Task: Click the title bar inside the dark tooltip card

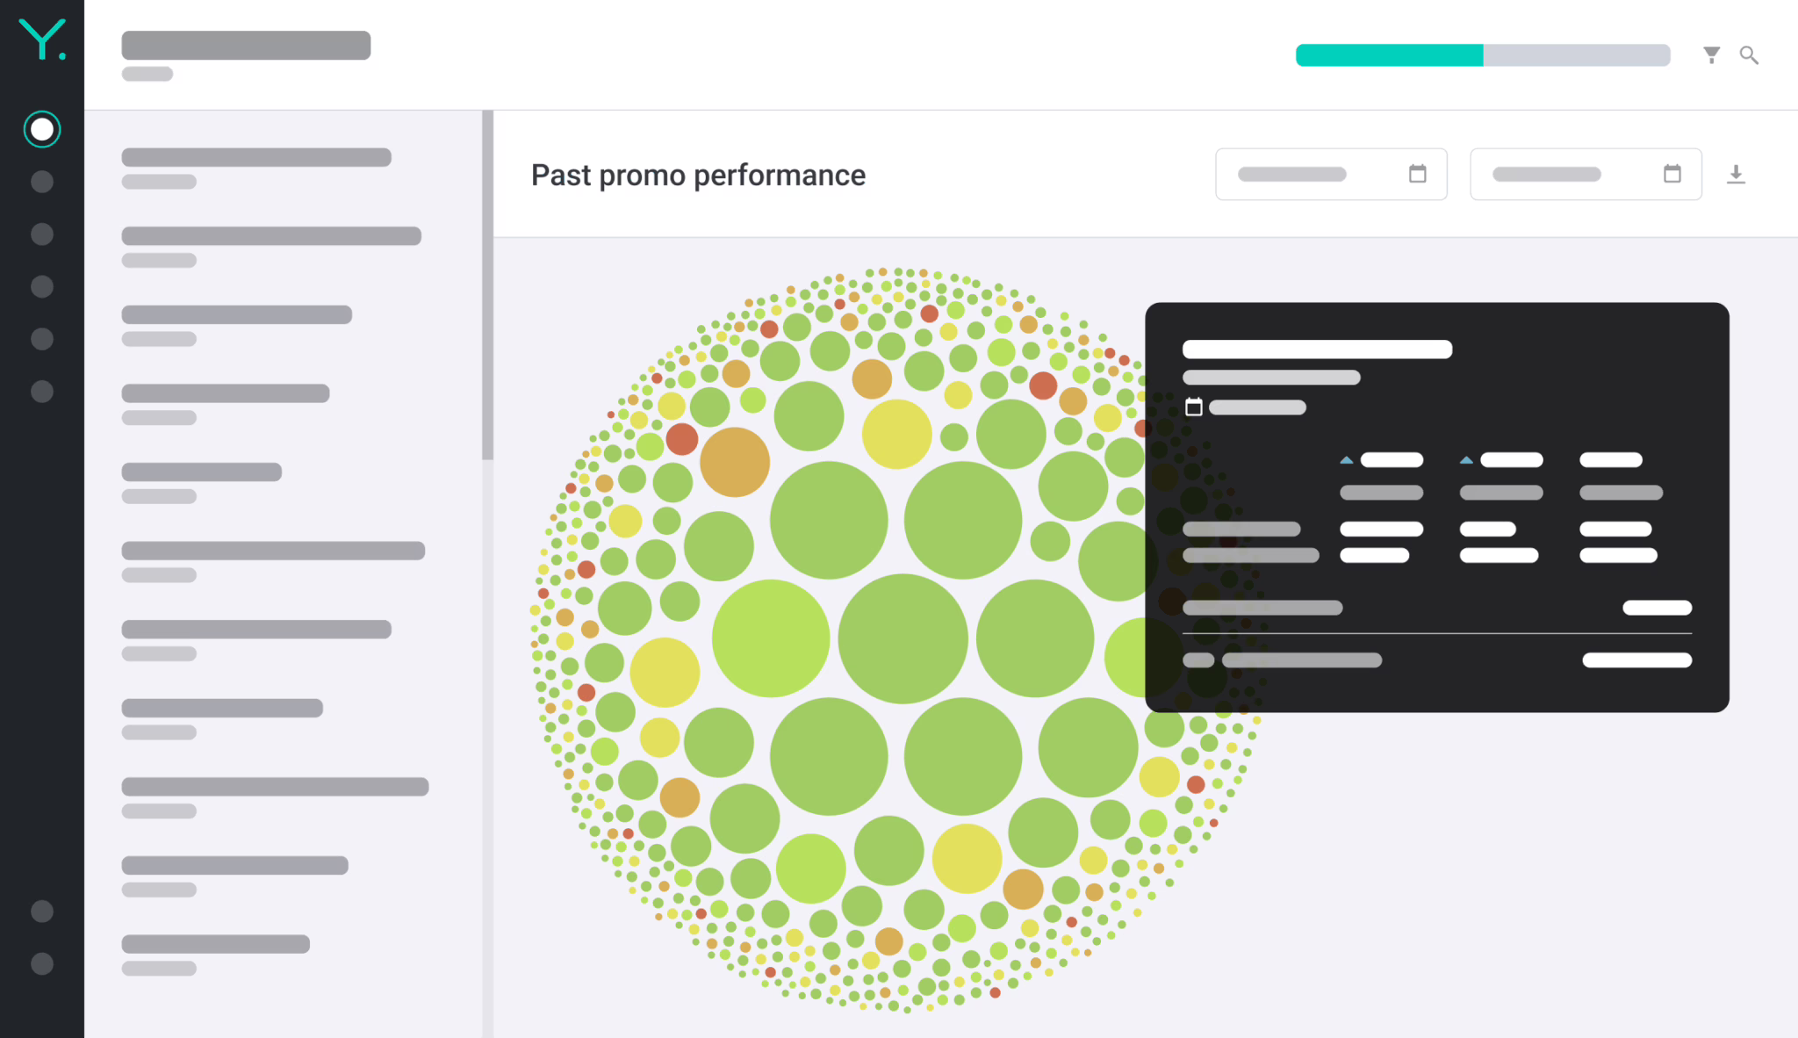Action: coord(1317,349)
